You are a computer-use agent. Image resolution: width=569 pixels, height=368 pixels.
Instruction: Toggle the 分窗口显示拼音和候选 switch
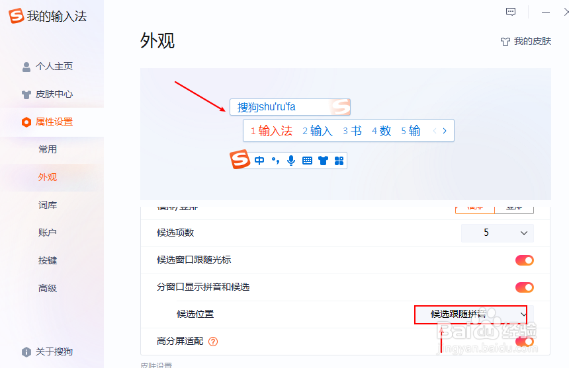525,287
